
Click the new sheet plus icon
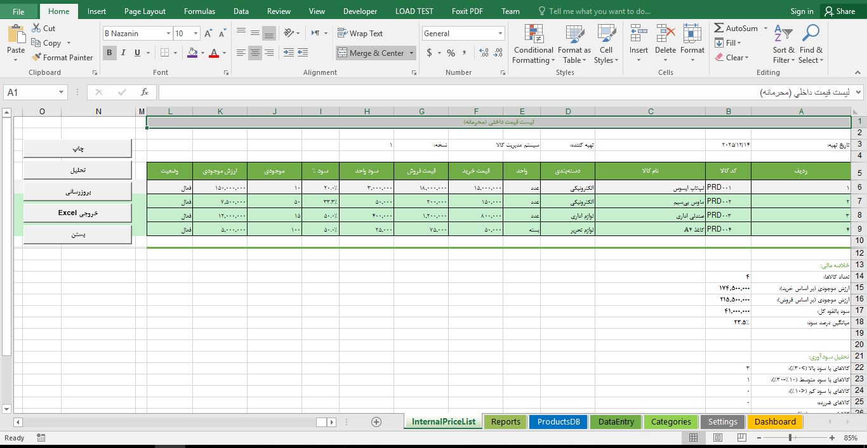click(x=376, y=422)
